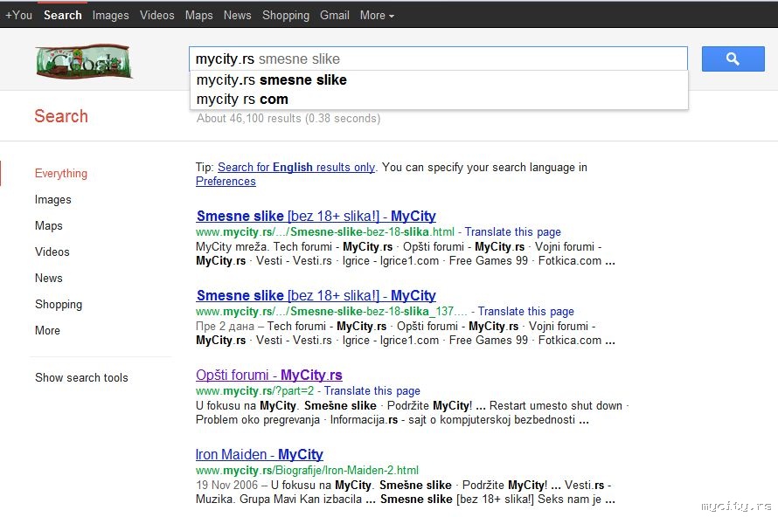Translate the Smesne-slike-bez-18-slika.html result
Viewport: 778px width, 517px height.
point(512,232)
